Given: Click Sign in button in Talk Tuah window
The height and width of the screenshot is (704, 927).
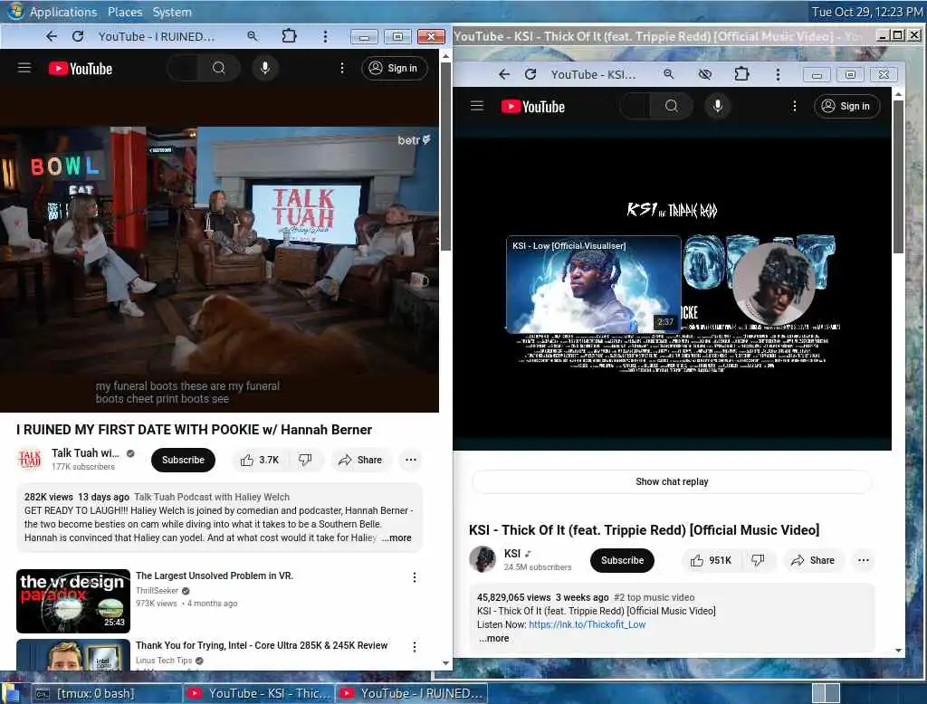Looking at the screenshot, I should click(395, 68).
